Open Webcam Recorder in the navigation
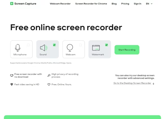This screenshot has height=119, width=164. coord(60,4)
